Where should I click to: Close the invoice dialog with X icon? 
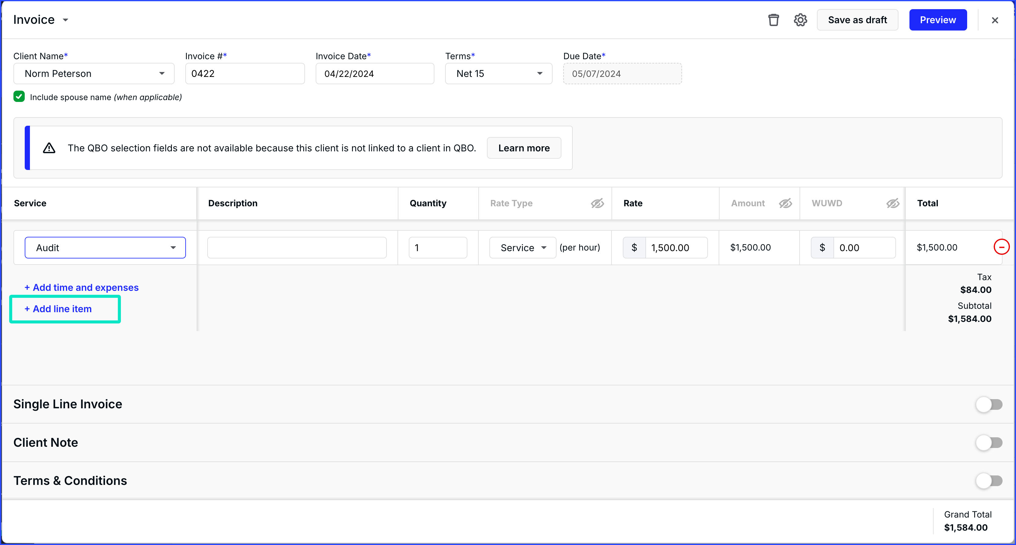[x=995, y=20]
